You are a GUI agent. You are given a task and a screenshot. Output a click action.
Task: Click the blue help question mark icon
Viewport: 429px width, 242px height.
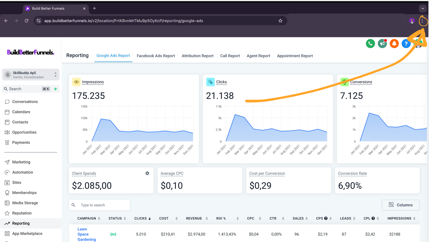tap(406, 43)
